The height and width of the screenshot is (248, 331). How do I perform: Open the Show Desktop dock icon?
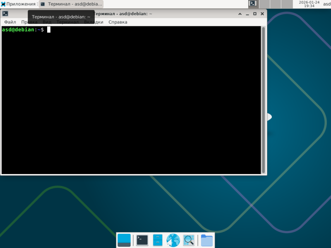click(124, 240)
